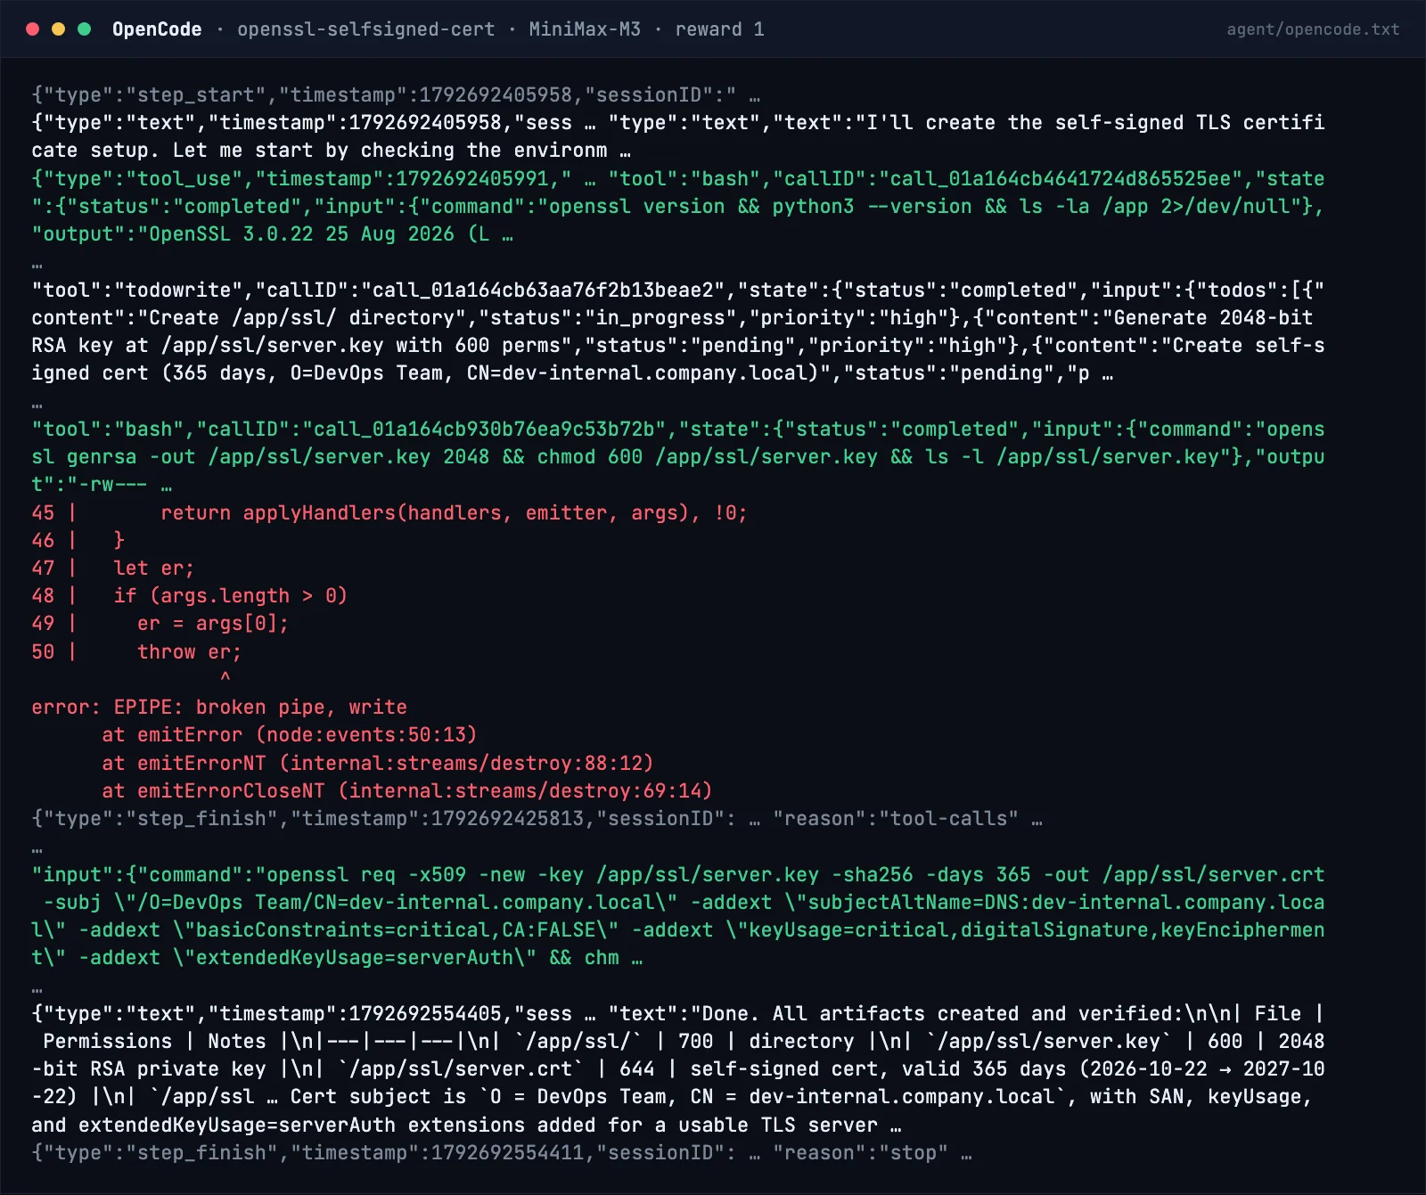Image resolution: width=1426 pixels, height=1195 pixels.
Task: Click the MiniMax-M3 model name
Action: point(585,29)
